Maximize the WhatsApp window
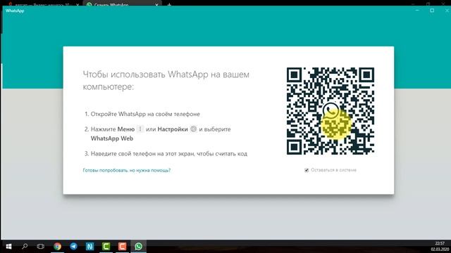451x253 pixels. pyautogui.click(x=432, y=11)
